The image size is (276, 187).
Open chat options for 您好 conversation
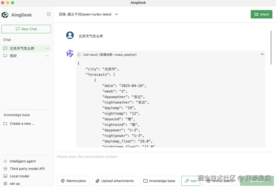(47, 56)
